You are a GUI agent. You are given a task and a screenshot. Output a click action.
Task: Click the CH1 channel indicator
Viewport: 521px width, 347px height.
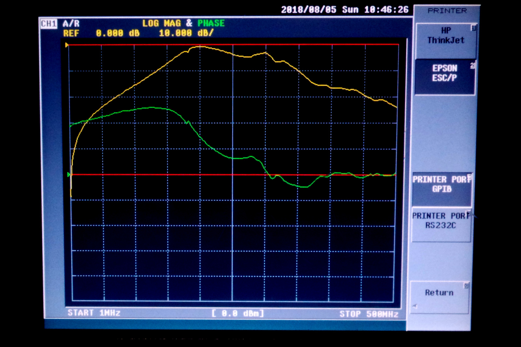(x=49, y=24)
